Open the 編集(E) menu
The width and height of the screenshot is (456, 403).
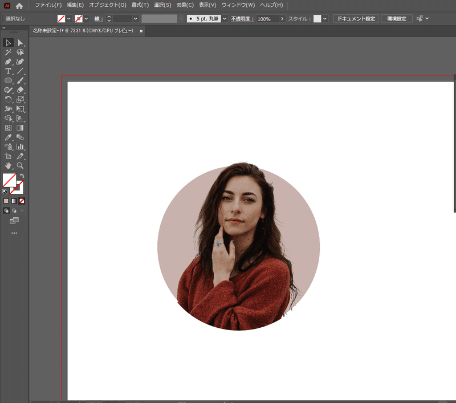coord(75,5)
